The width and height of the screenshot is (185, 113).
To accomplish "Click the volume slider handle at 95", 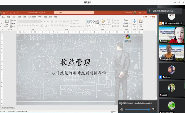I will [149, 109].
